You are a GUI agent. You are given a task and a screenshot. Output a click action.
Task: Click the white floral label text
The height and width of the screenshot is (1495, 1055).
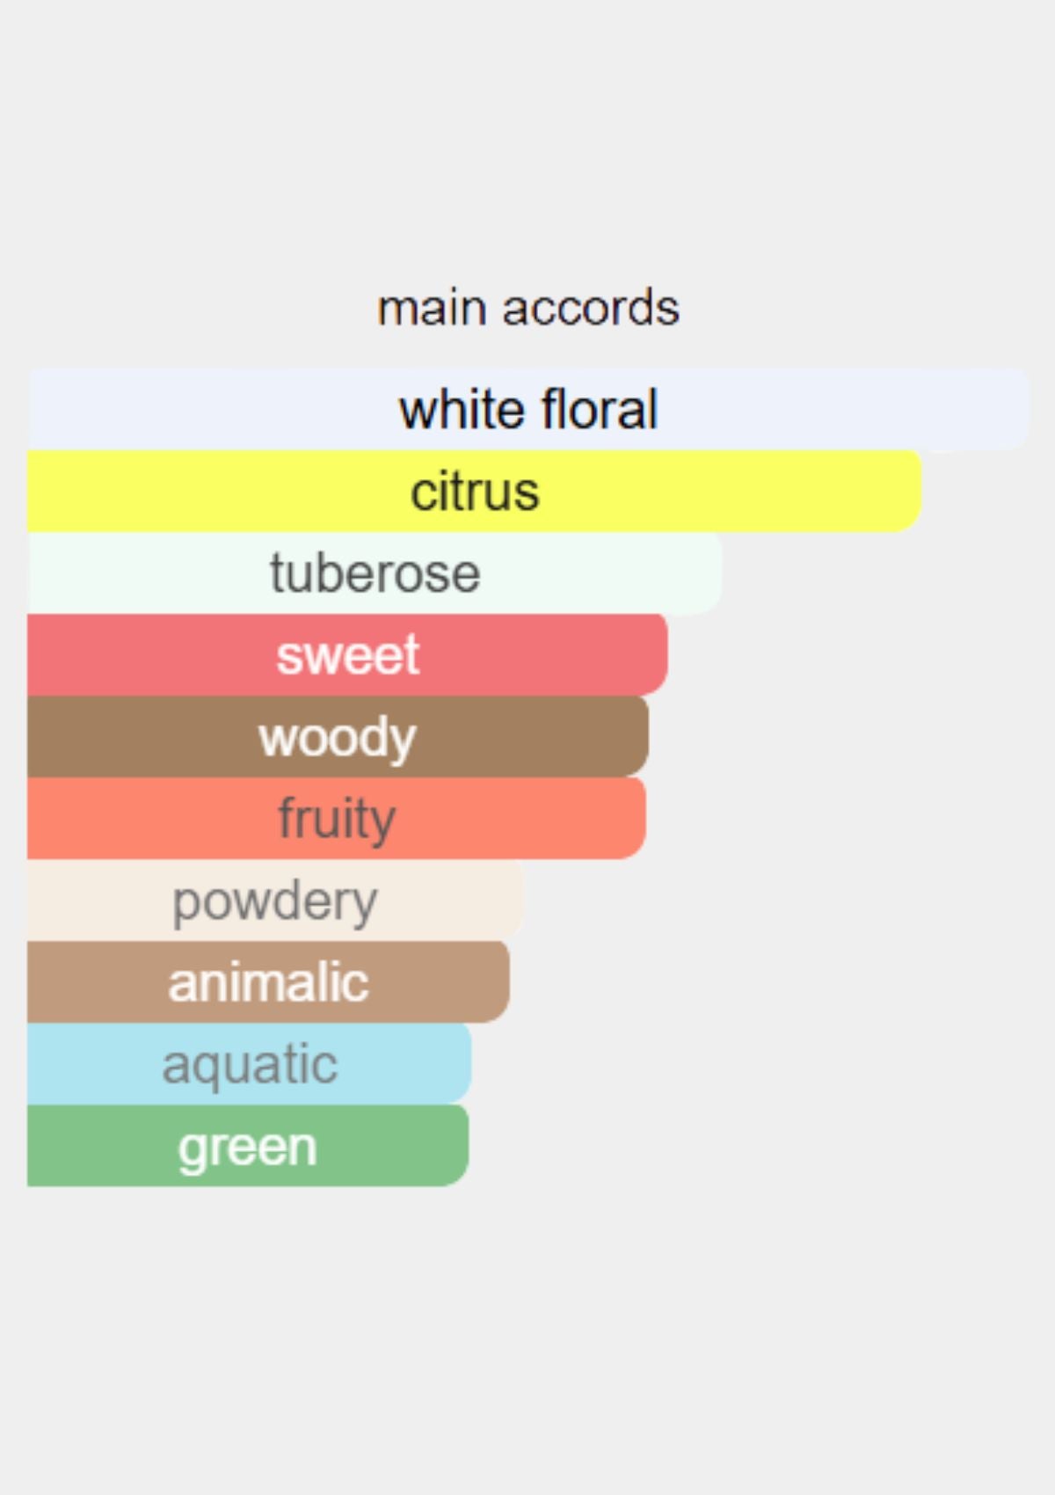coord(528,410)
